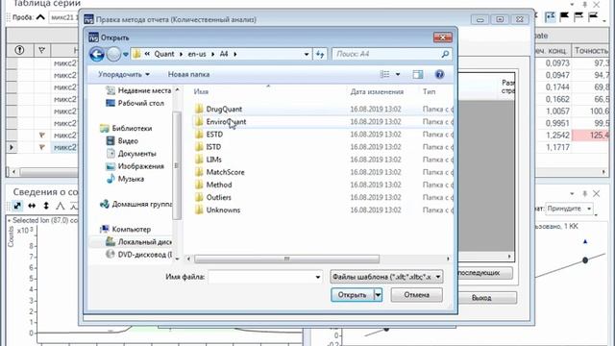
Task: Open the Видео library
Action: coord(122,141)
